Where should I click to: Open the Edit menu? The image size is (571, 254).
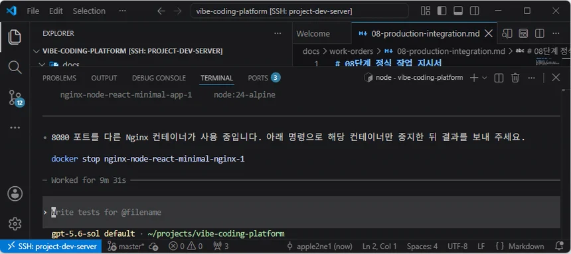tap(56, 11)
